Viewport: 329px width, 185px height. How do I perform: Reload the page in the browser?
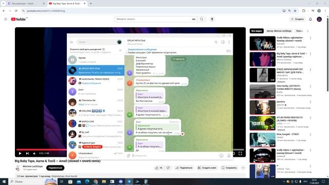(16, 11)
